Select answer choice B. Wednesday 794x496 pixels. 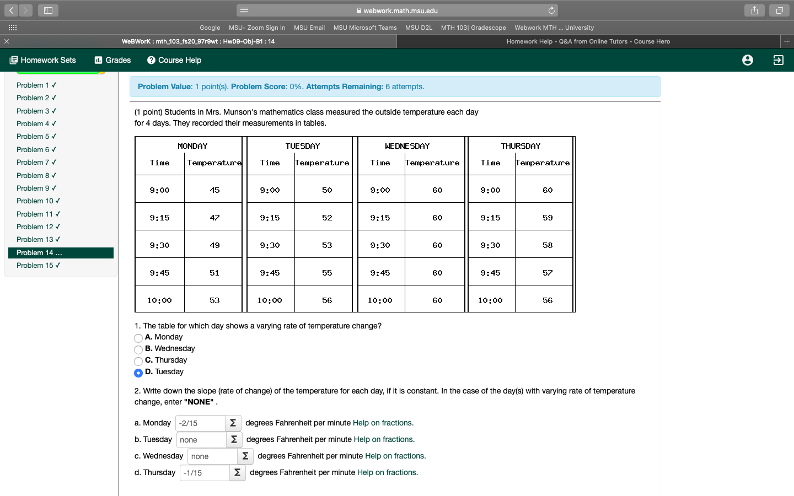[138, 349]
